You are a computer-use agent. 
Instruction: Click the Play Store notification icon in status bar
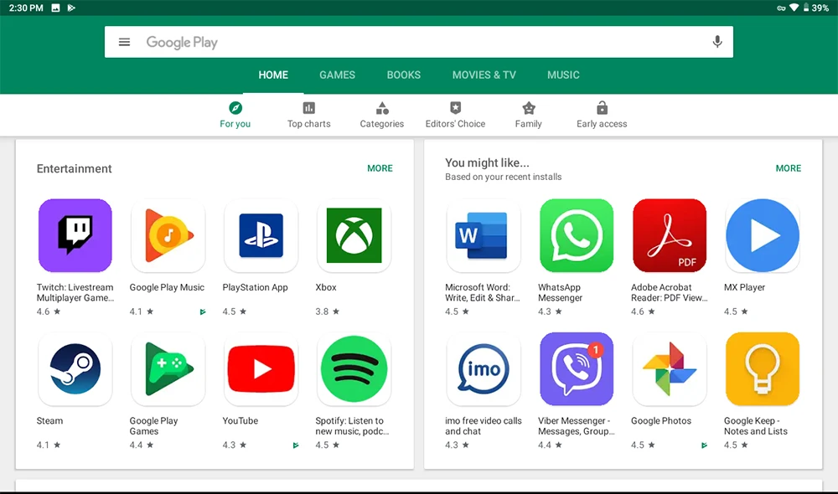coord(71,8)
